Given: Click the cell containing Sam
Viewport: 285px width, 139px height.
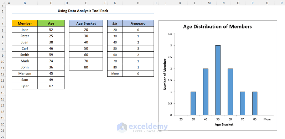Looking at the screenshot, I should click(x=25, y=80).
